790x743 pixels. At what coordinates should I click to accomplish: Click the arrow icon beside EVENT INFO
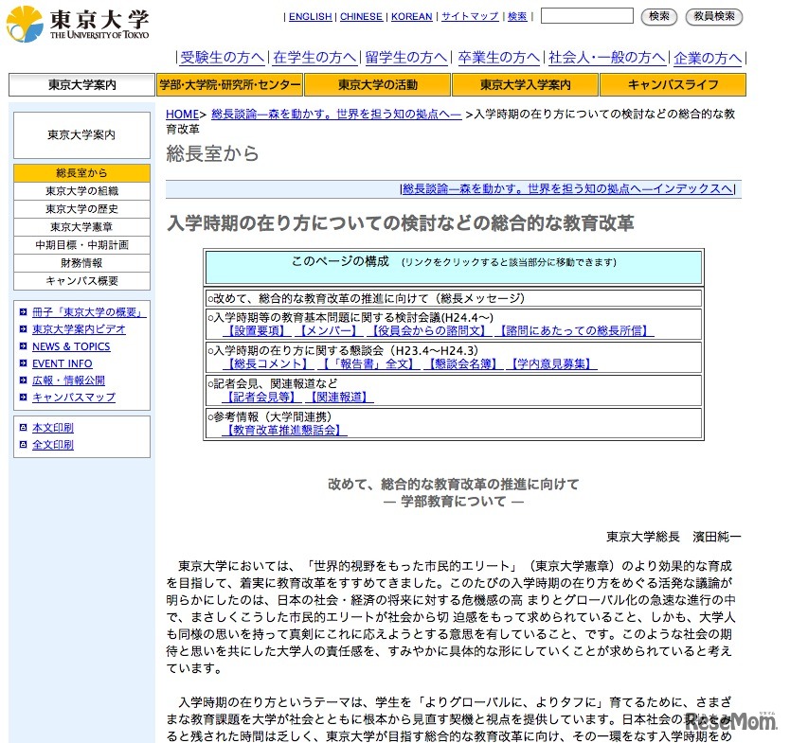25,363
